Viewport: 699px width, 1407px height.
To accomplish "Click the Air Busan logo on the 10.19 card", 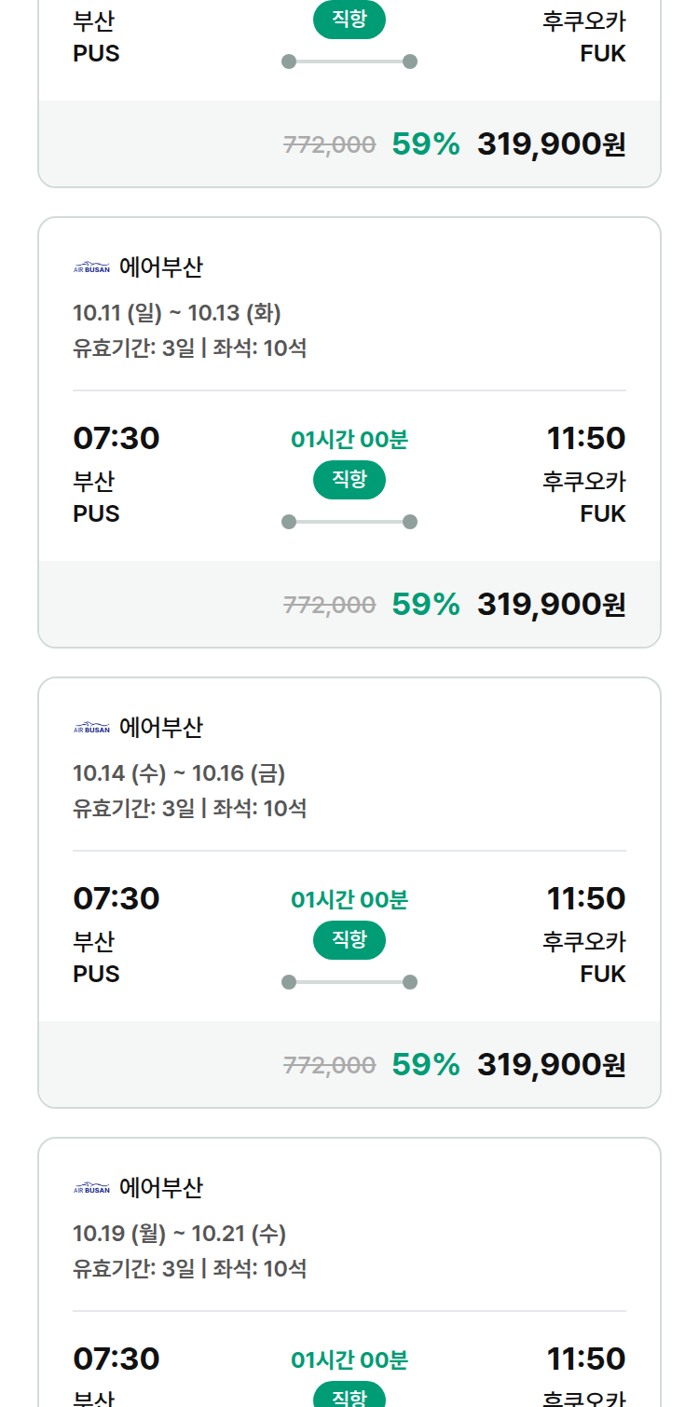I will coord(91,1189).
